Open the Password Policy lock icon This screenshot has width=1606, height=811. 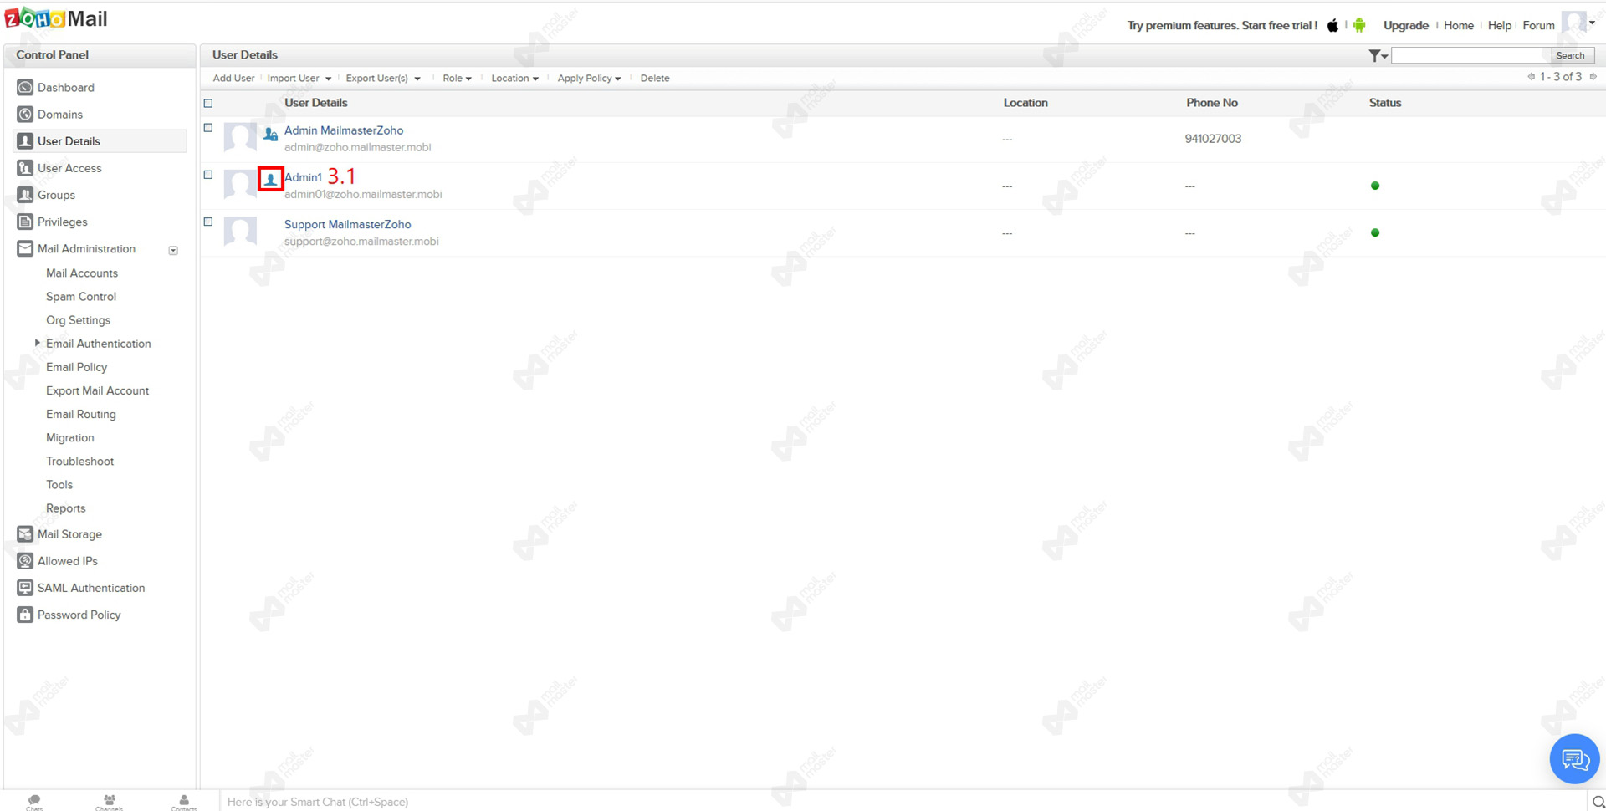[x=25, y=615]
